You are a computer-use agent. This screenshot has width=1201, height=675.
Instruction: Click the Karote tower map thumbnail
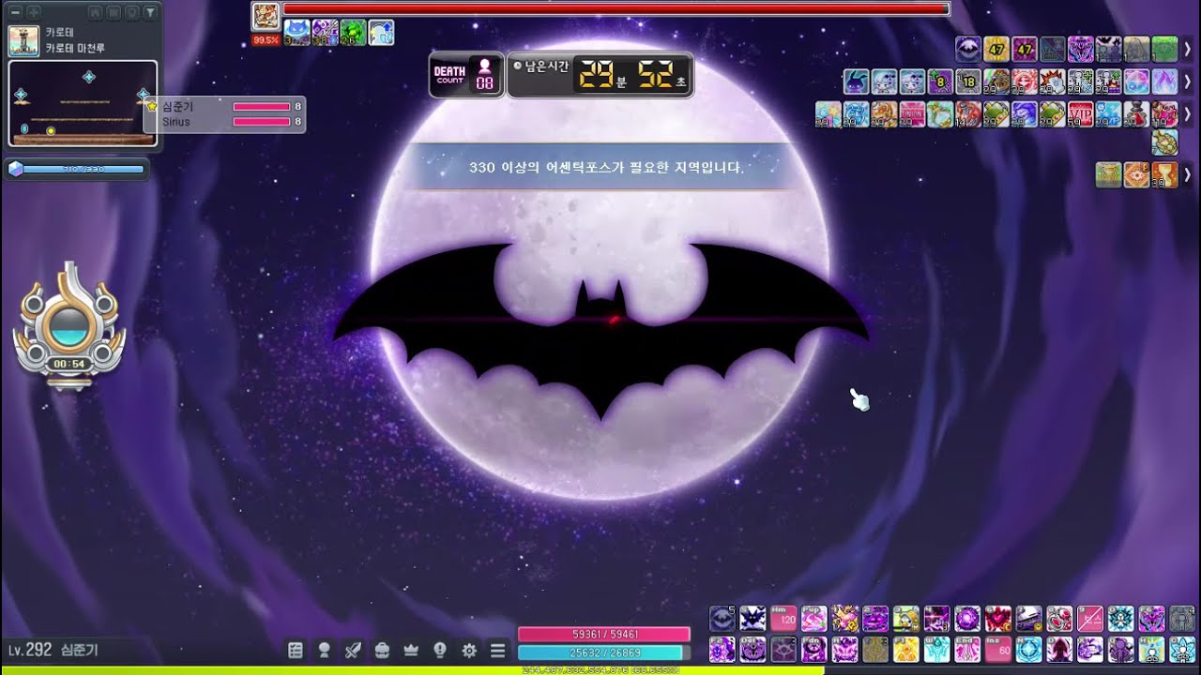tap(23, 41)
